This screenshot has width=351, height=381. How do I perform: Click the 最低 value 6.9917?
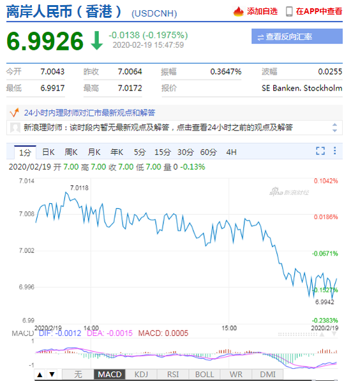click(52, 88)
